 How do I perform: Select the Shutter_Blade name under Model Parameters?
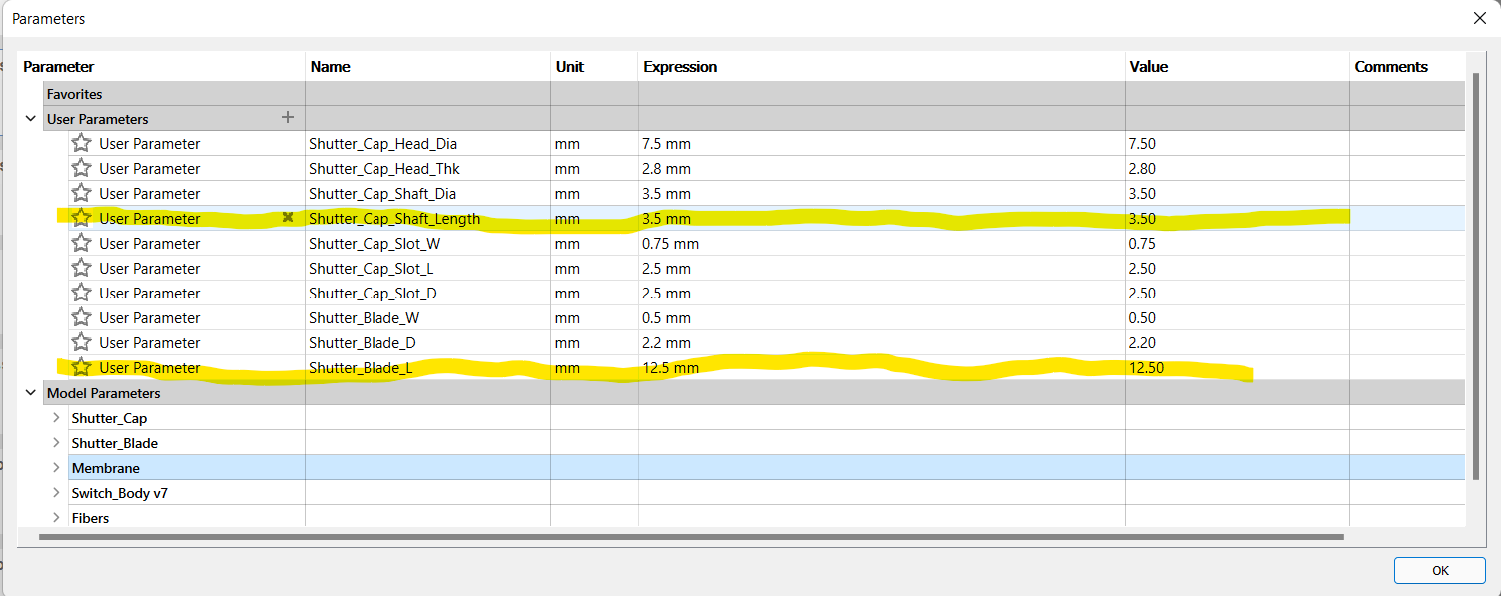[114, 443]
